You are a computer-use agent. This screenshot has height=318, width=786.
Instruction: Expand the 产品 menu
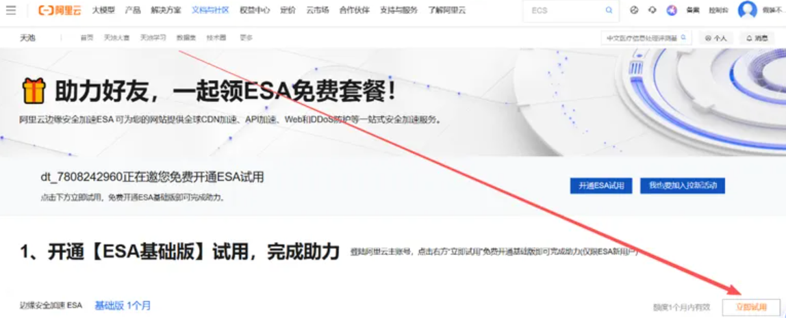[x=133, y=10]
